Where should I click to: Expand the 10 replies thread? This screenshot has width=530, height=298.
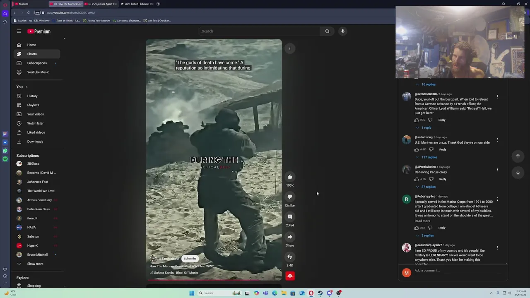pos(426,84)
